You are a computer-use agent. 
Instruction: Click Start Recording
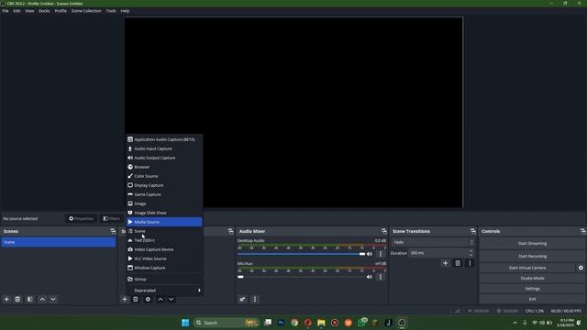tap(532, 257)
